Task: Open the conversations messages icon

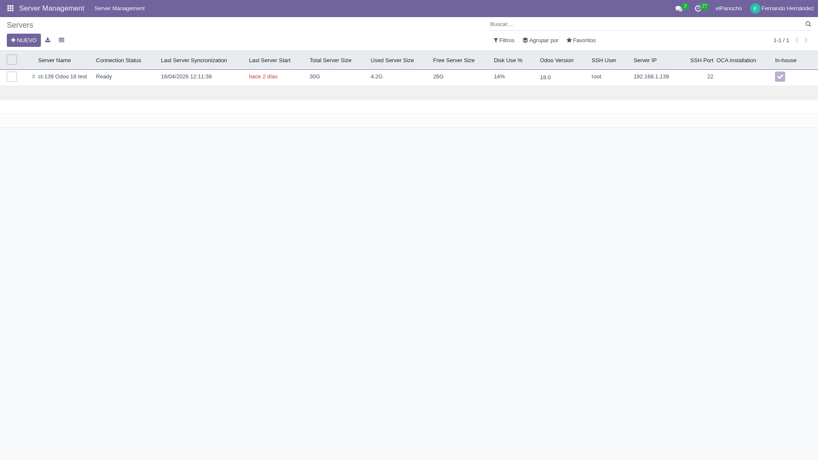Action: (x=679, y=9)
